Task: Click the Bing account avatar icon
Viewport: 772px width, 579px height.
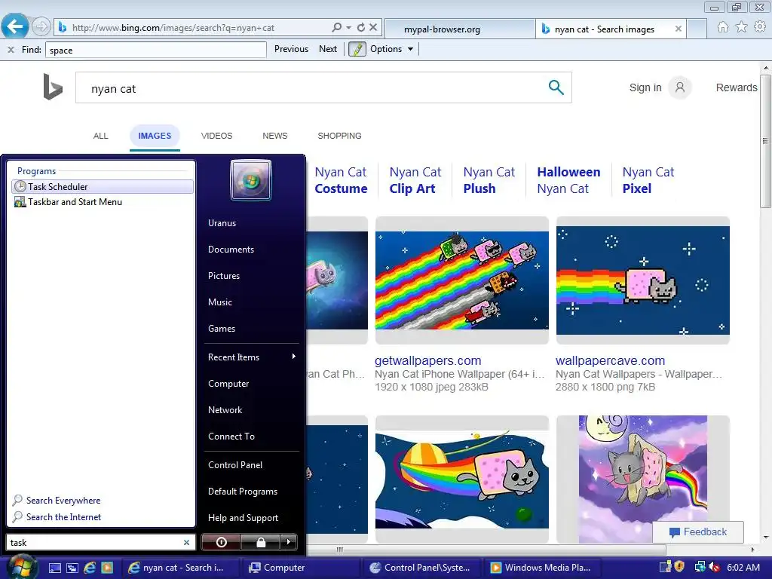Action: point(680,87)
